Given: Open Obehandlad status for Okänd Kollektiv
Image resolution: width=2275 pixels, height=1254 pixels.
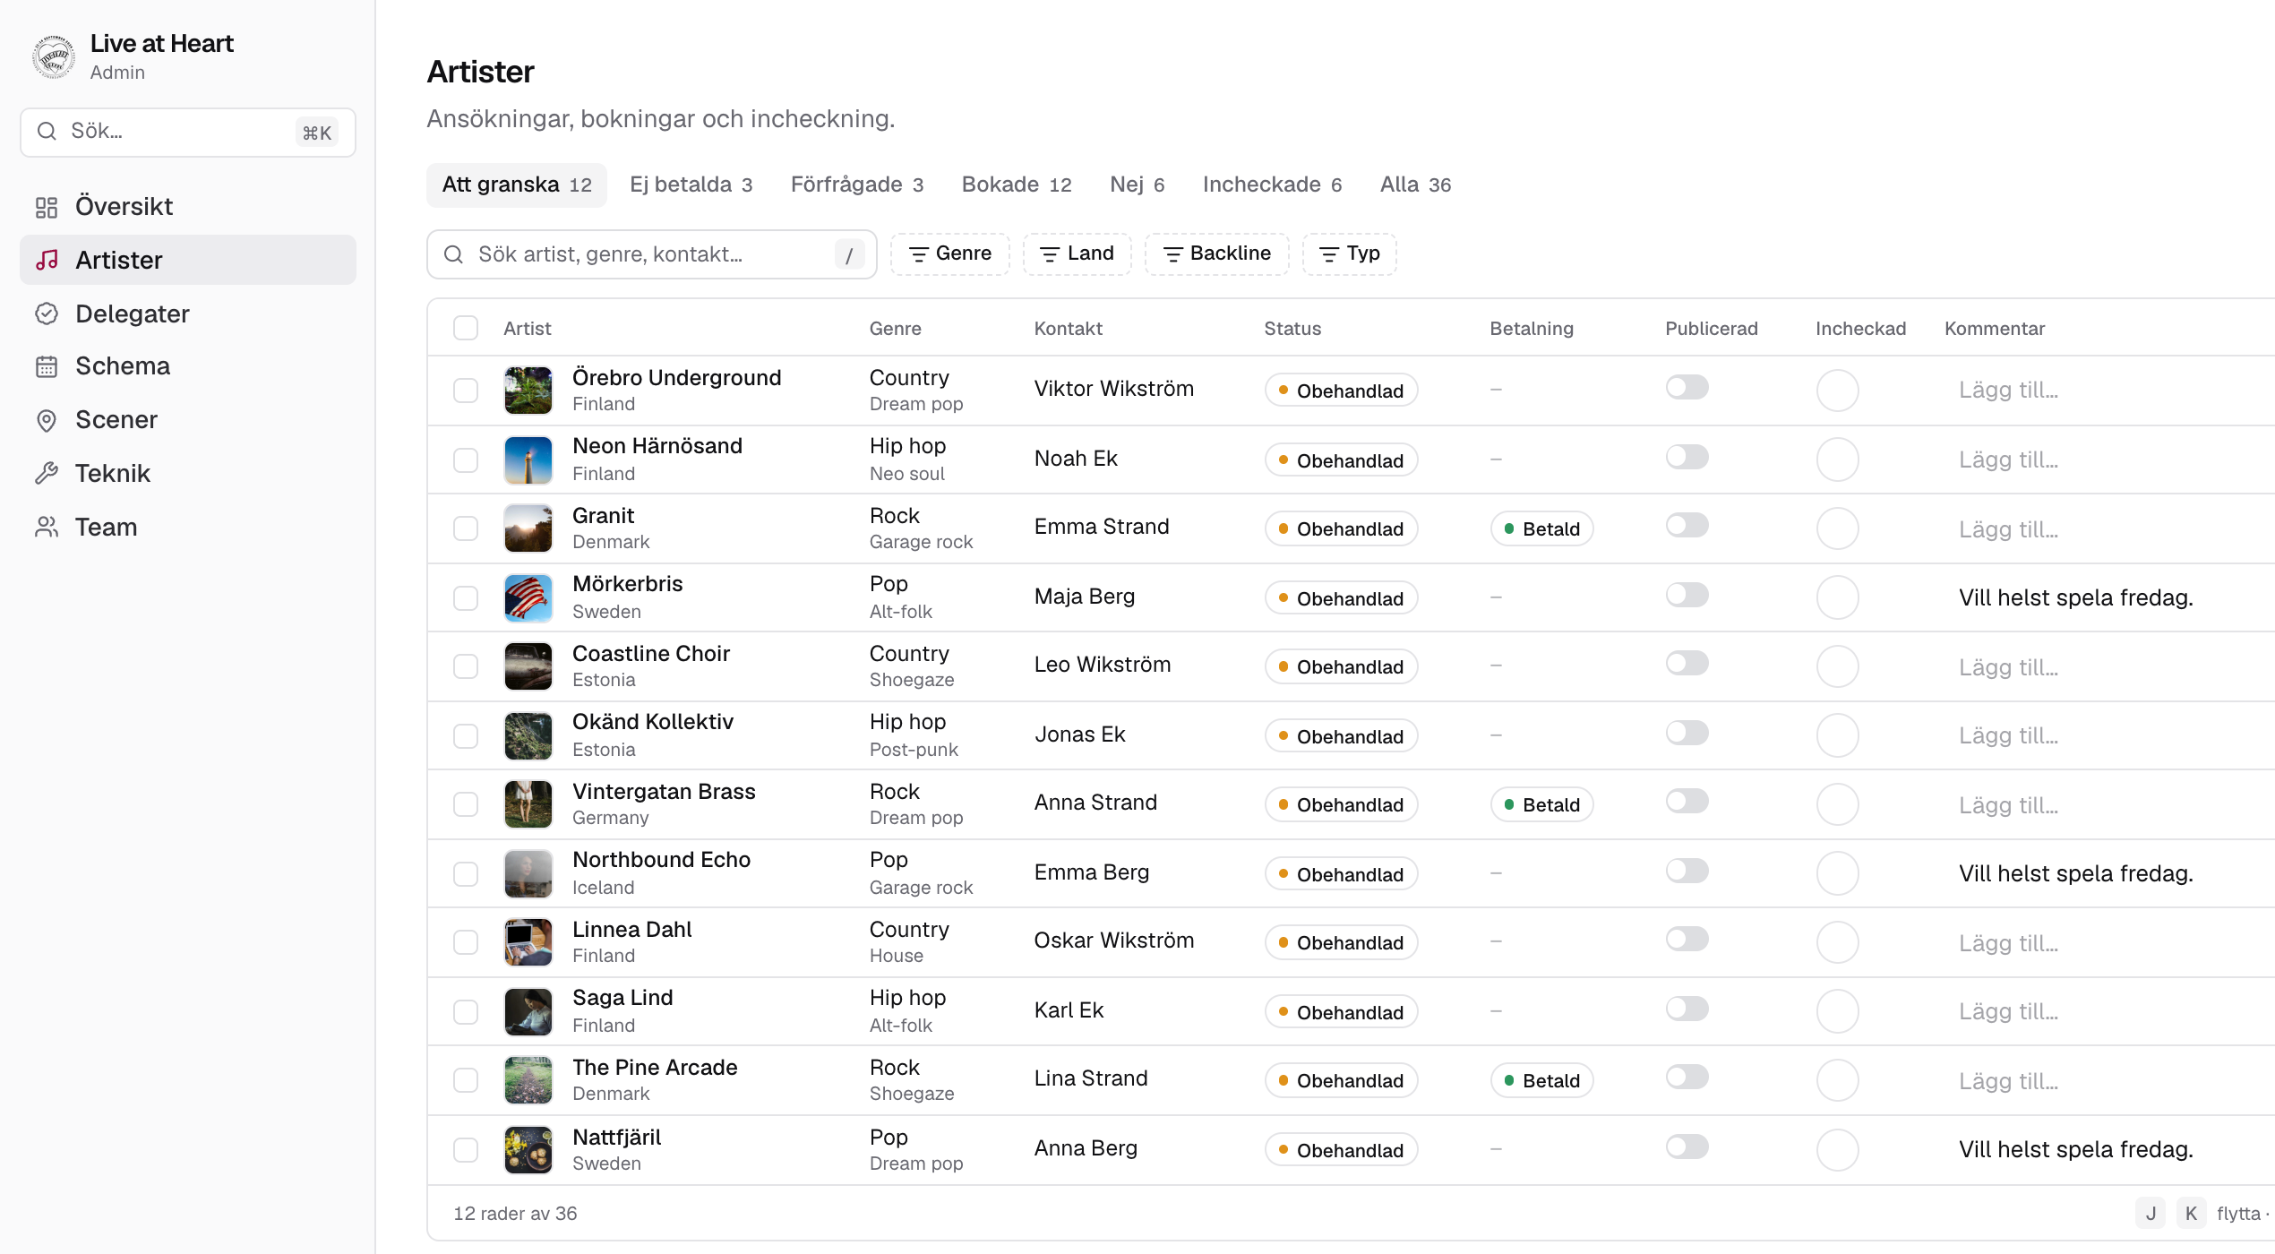Looking at the screenshot, I should point(1341,736).
